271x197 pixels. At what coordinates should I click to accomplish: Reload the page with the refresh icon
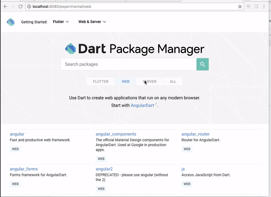pos(21,6)
